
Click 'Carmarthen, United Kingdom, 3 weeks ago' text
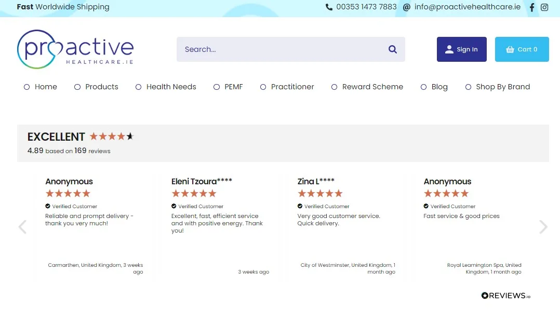(96, 268)
